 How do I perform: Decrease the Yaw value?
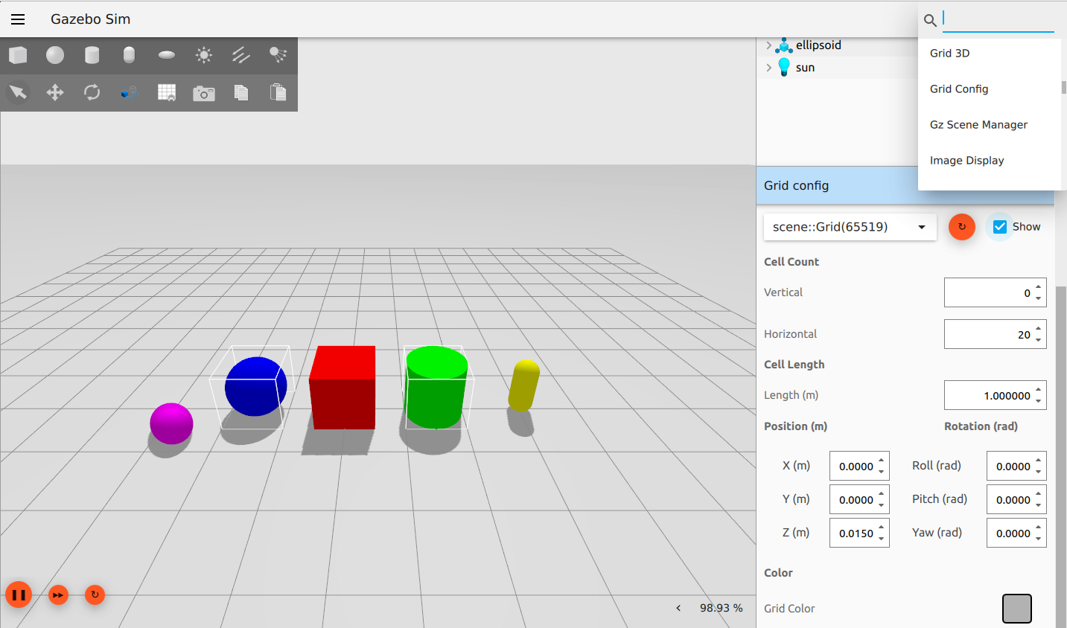tap(1038, 539)
